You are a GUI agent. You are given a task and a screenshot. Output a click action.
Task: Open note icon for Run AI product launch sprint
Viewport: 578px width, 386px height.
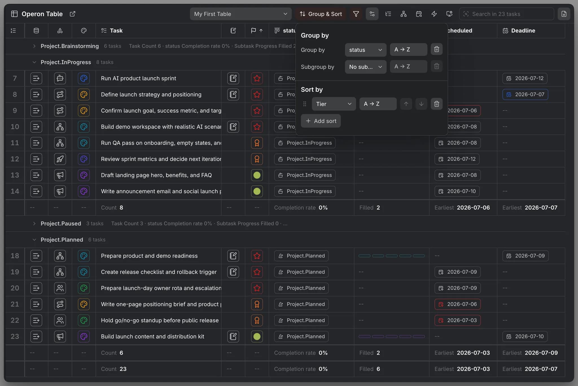coord(233,78)
